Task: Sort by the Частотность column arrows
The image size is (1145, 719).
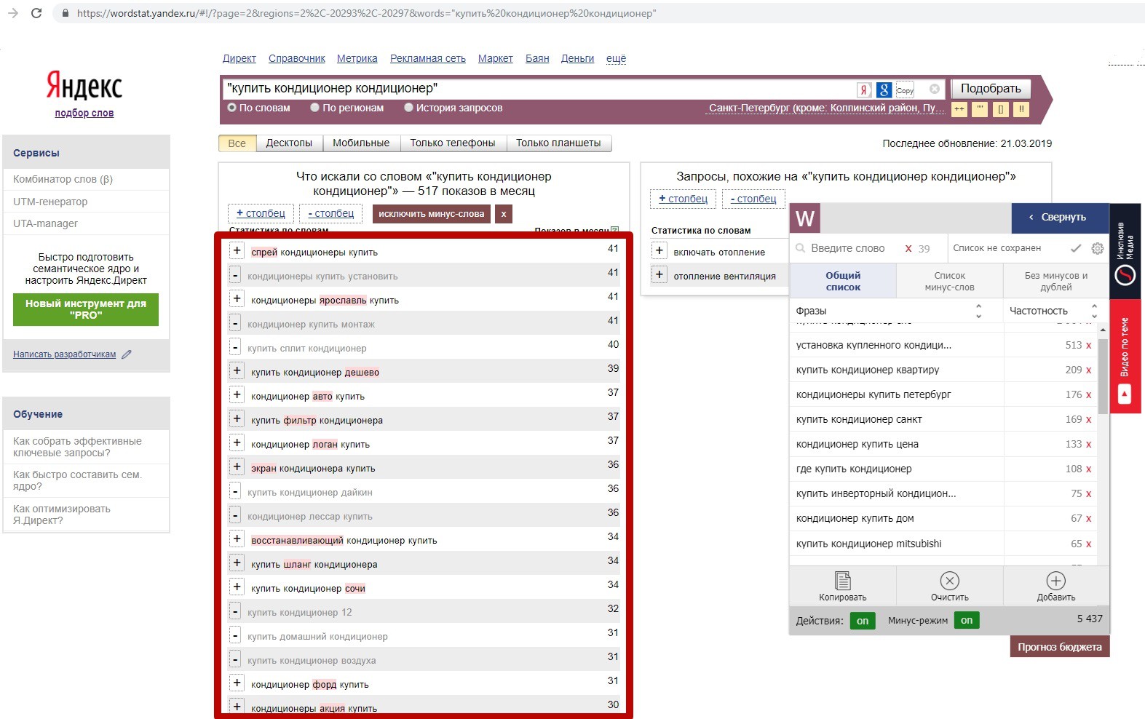Action: tap(1094, 311)
